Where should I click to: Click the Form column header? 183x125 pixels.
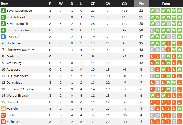[x=166, y=4]
